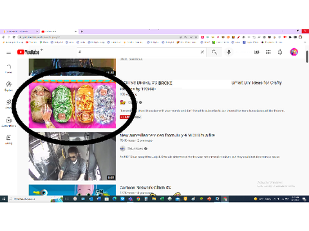The height and width of the screenshot is (231, 309).
Task: Click the page vertical scrollbar thumb
Action: coord(307,56)
